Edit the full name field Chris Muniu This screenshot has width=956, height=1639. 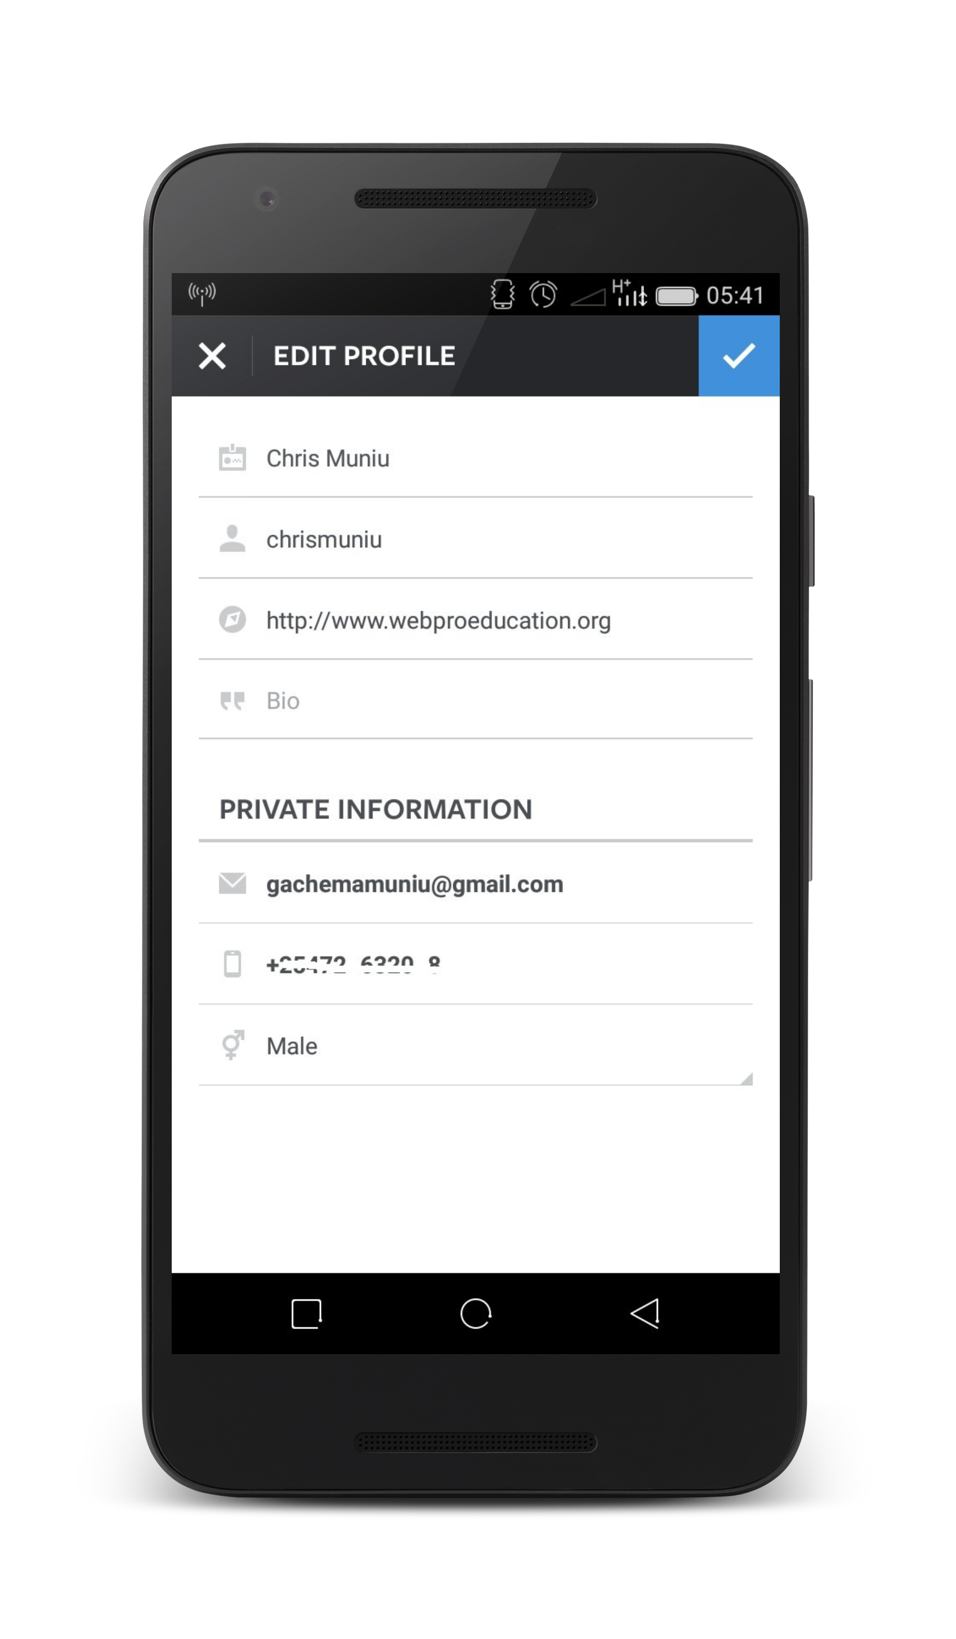[x=494, y=458]
